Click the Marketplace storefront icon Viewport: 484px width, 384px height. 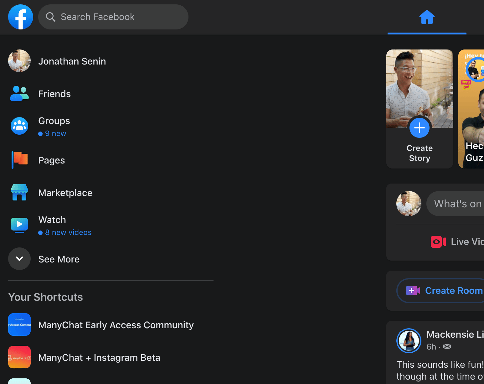19,192
